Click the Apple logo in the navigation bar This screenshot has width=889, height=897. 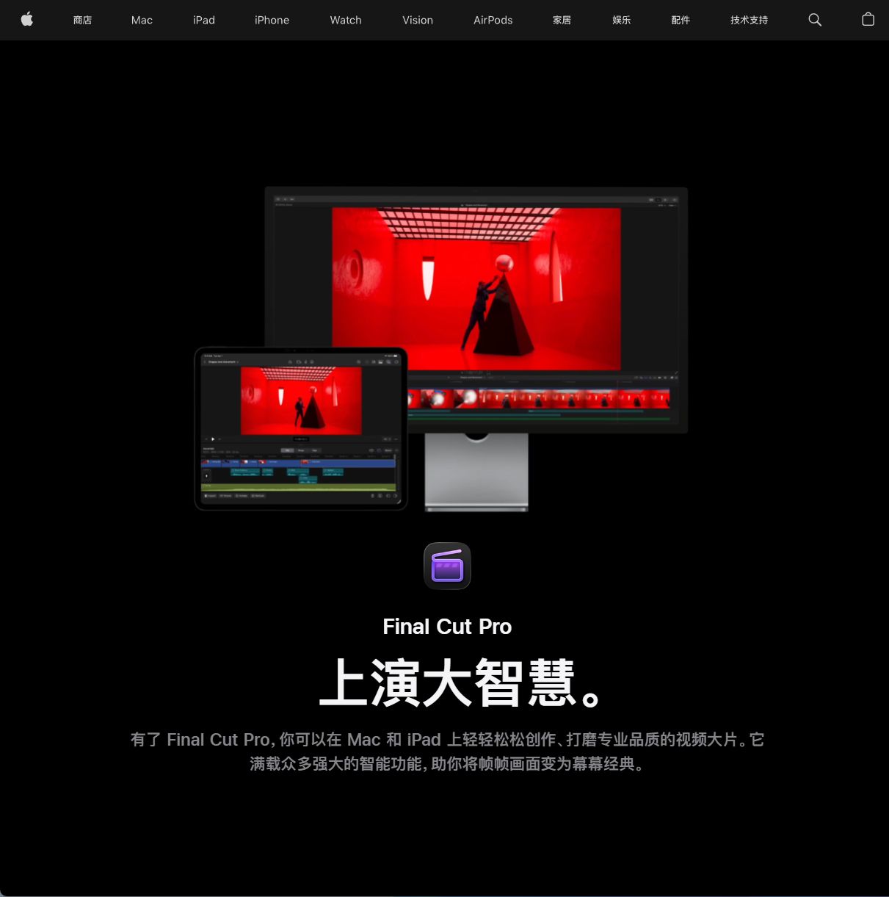(27, 20)
